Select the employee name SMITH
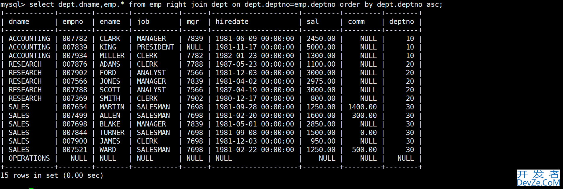The image size is (563, 189). [110, 98]
